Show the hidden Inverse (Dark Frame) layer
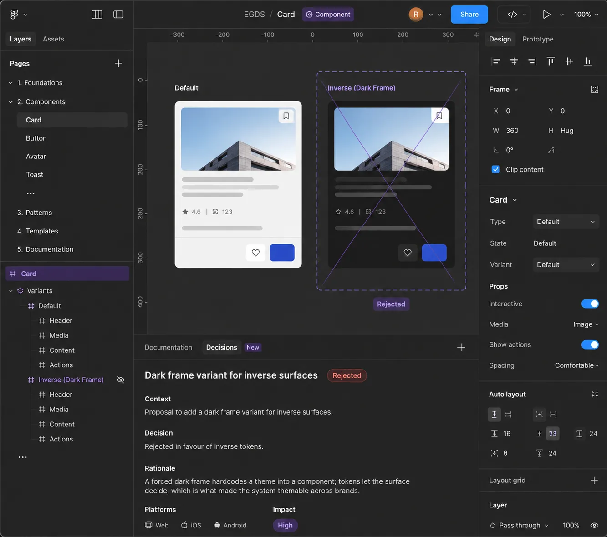 click(121, 380)
